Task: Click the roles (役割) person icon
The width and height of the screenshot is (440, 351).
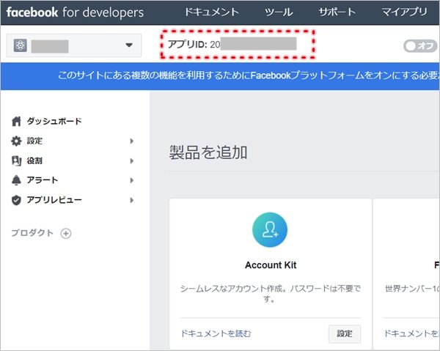Action: pos(16,161)
